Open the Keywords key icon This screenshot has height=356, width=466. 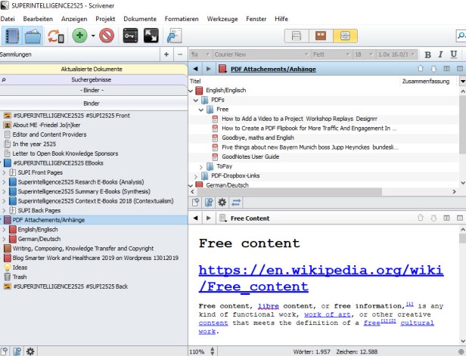coord(129,36)
